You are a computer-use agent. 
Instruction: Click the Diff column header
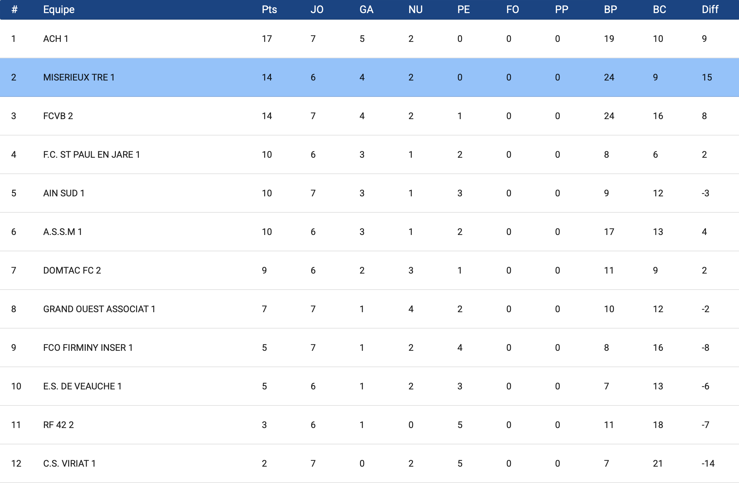point(710,9)
